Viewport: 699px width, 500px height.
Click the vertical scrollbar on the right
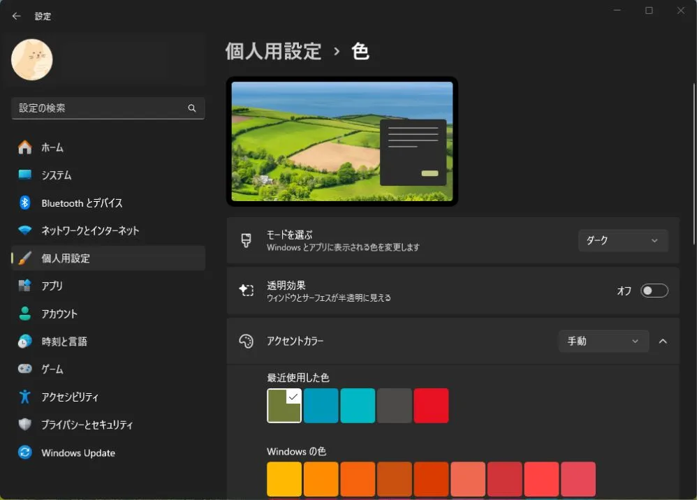coord(694,164)
